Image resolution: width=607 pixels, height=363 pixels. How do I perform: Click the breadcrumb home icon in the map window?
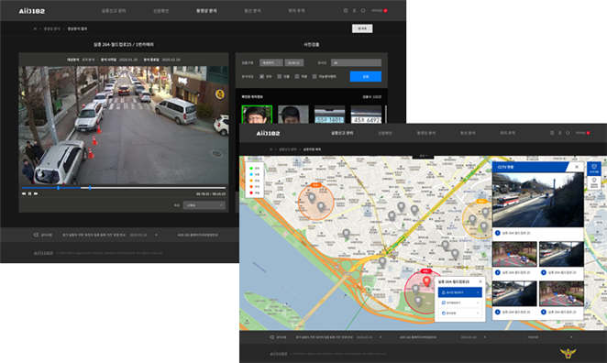point(271,149)
